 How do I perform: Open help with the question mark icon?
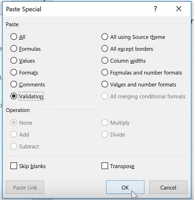pos(155,9)
